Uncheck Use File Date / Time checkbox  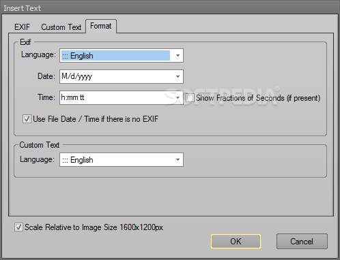[x=27, y=119]
